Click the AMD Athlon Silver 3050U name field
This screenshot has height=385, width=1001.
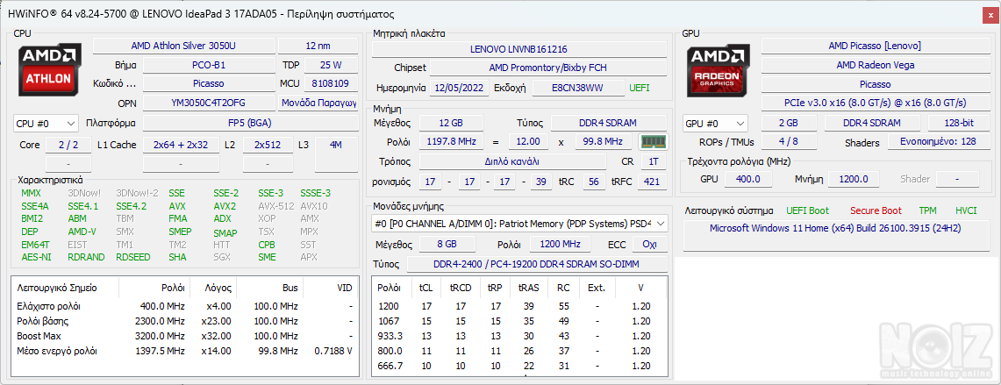(182, 46)
